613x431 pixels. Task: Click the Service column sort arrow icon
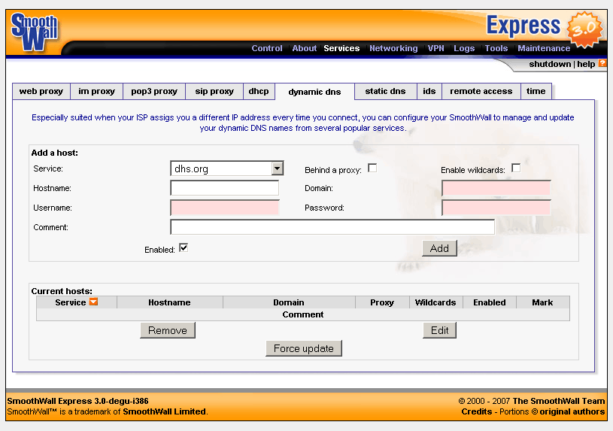[93, 302]
